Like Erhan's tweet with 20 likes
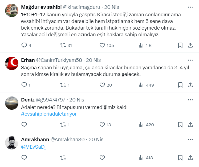Image resolution: width=199 pixels, height=167 pixels. [x=102, y=85]
